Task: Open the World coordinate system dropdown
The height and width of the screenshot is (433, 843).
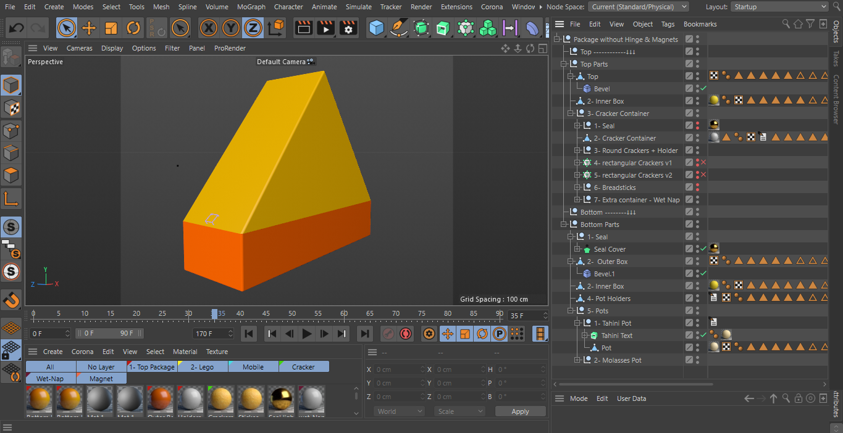Action: pyautogui.click(x=400, y=411)
